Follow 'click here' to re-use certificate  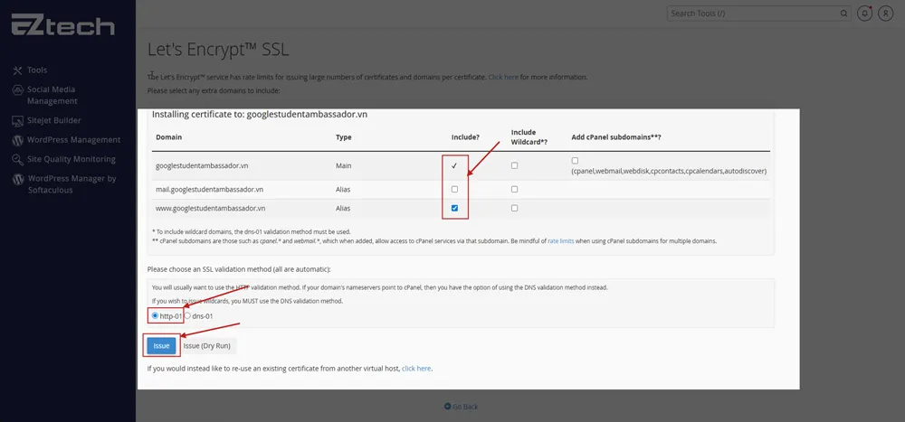coord(416,369)
